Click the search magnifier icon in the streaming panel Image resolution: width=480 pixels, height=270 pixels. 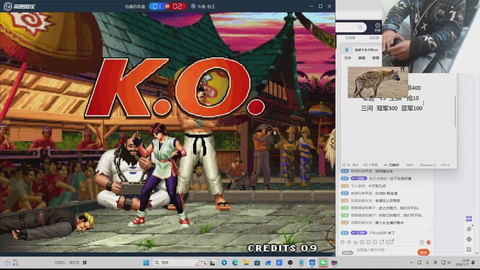click(x=360, y=28)
